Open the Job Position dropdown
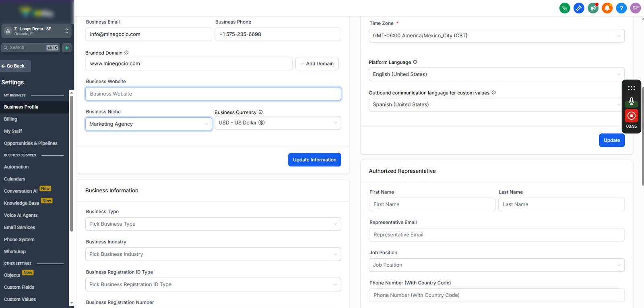 496,265
